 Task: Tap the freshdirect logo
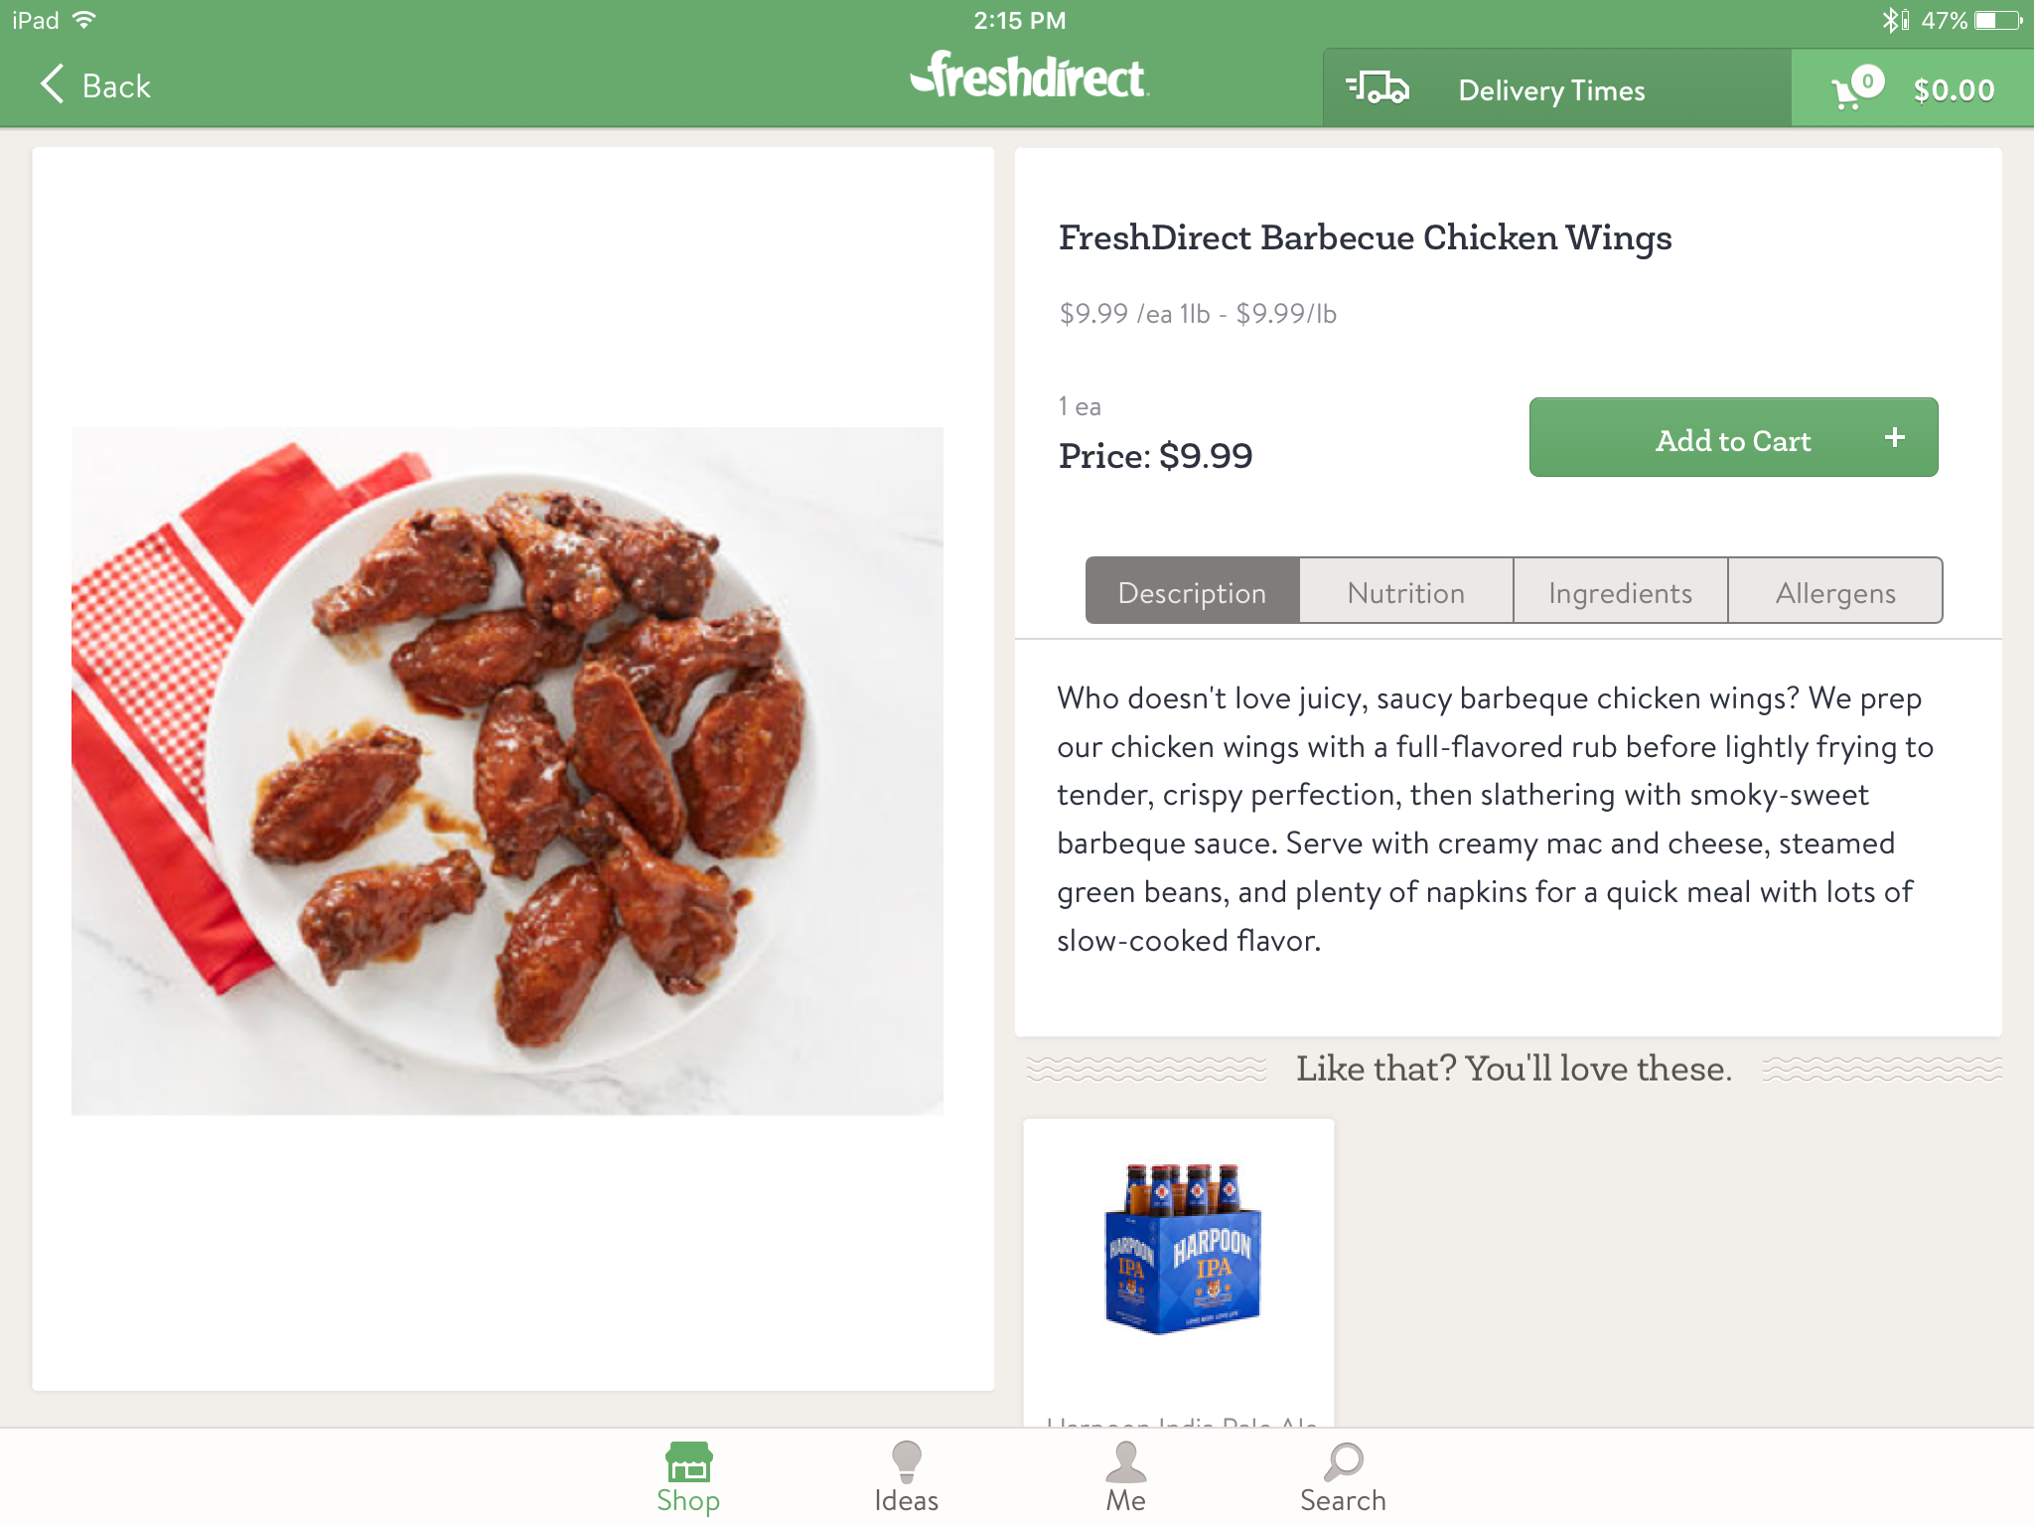(x=1029, y=77)
